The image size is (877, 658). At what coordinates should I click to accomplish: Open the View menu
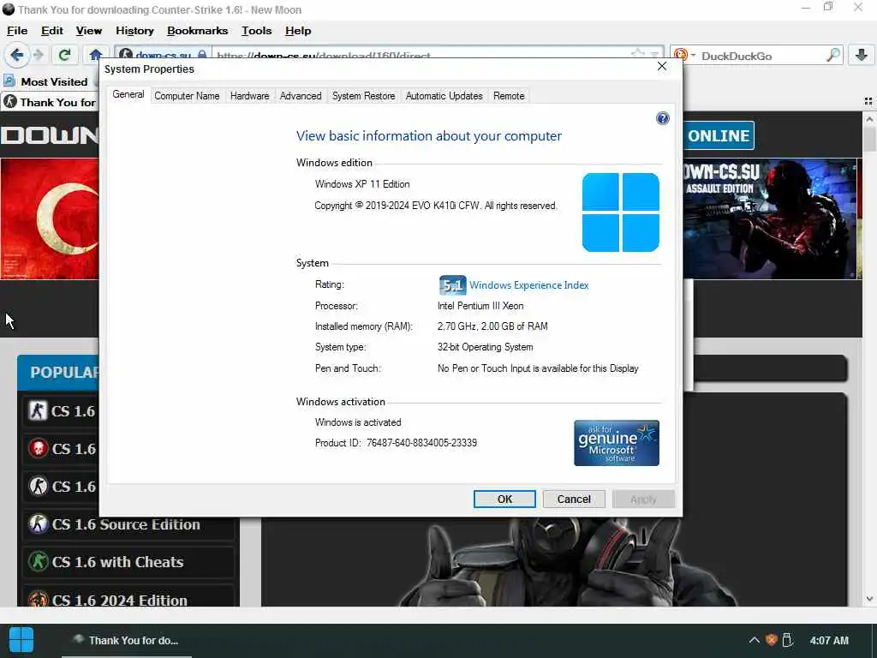[89, 31]
